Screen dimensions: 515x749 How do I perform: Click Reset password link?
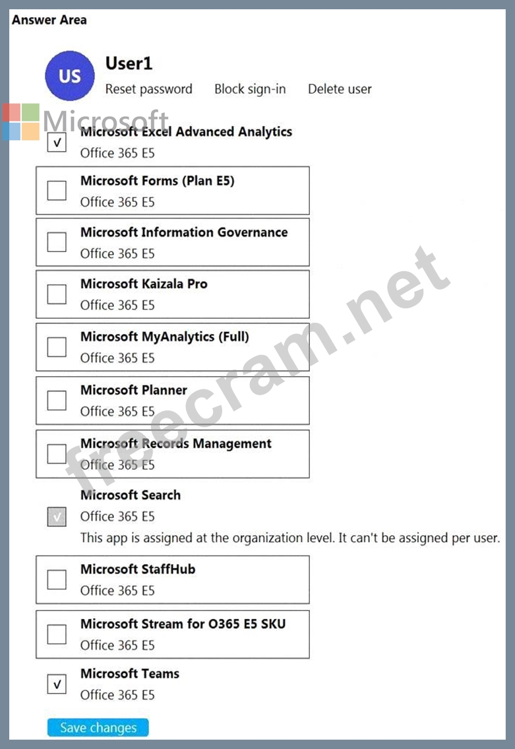[149, 89]
